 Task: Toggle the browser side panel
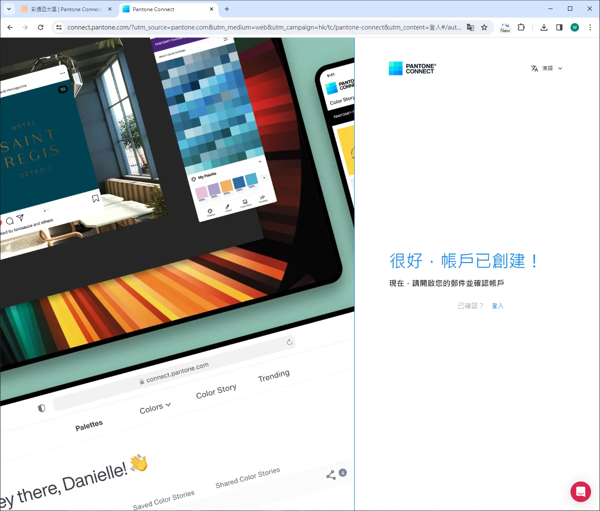click(559, 27)
